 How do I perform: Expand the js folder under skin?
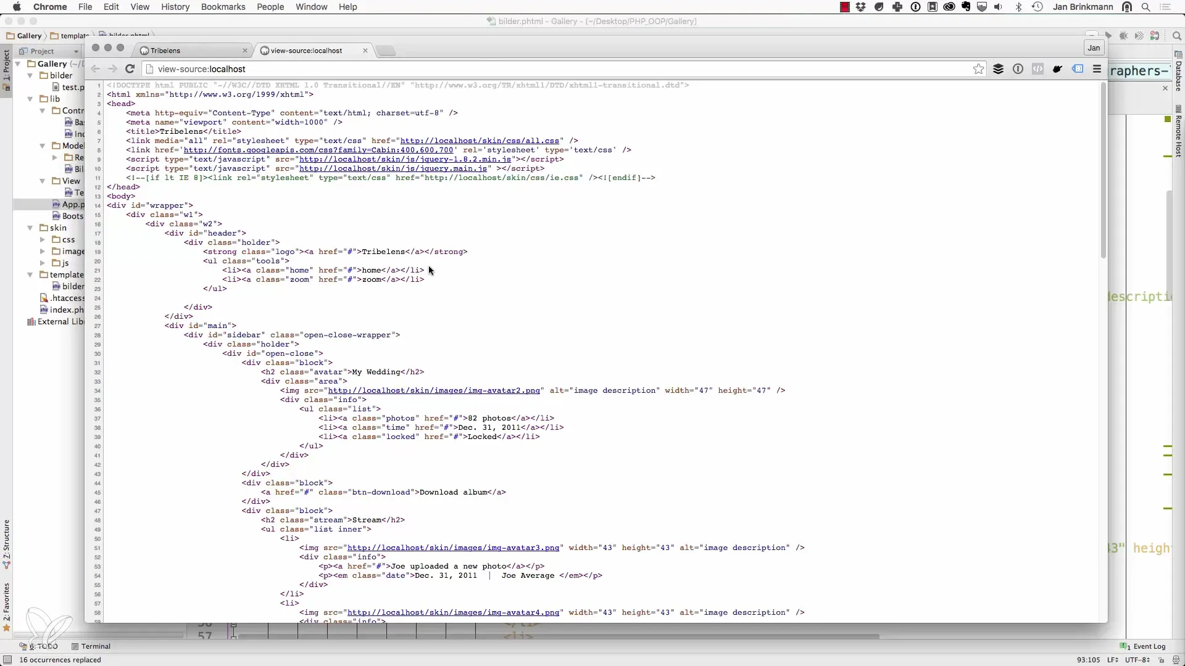(42, 263)
